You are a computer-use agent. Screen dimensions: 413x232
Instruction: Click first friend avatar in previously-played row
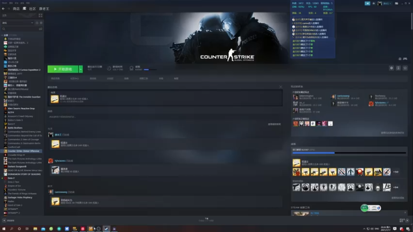(295, 124)
